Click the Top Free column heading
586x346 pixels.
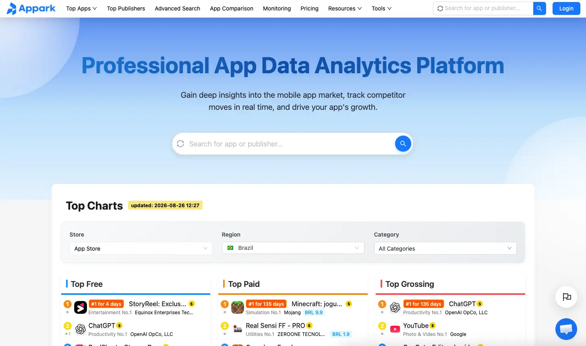coord(87,284)
